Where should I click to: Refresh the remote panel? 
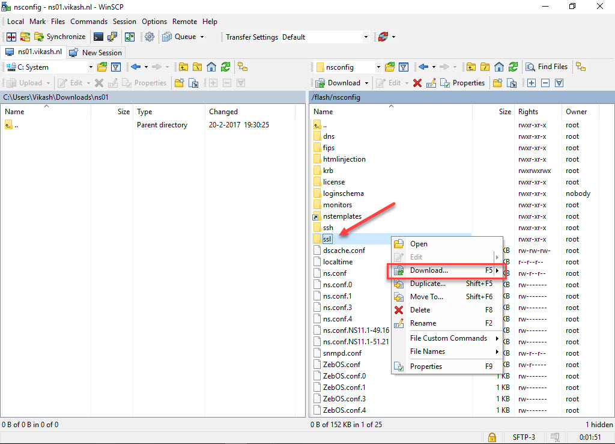point(513,67)
